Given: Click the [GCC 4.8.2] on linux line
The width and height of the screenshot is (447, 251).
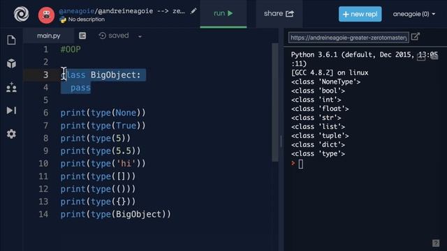Looking at the screenshot, I should click(330, 73).
